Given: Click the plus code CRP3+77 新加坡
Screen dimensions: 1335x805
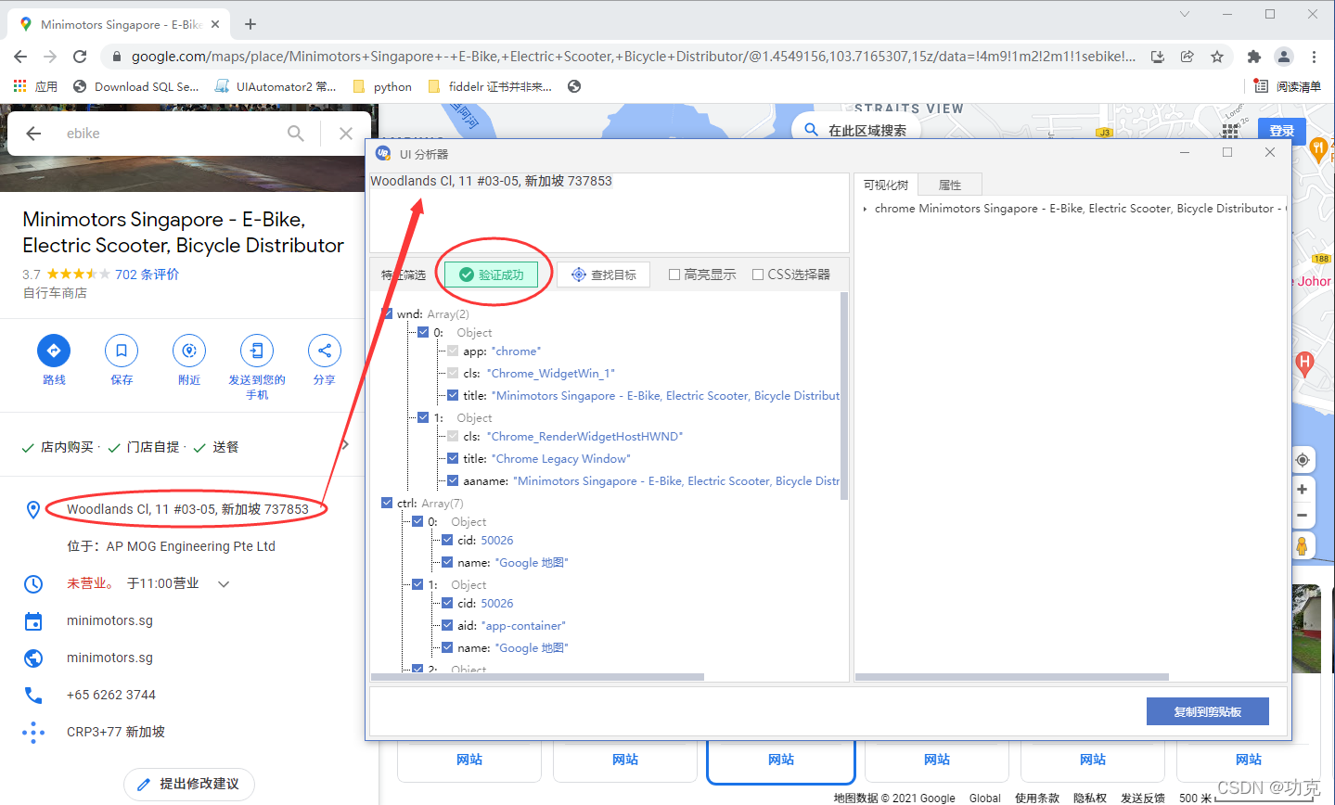Looking at the screenshot, I should point(116,732).
